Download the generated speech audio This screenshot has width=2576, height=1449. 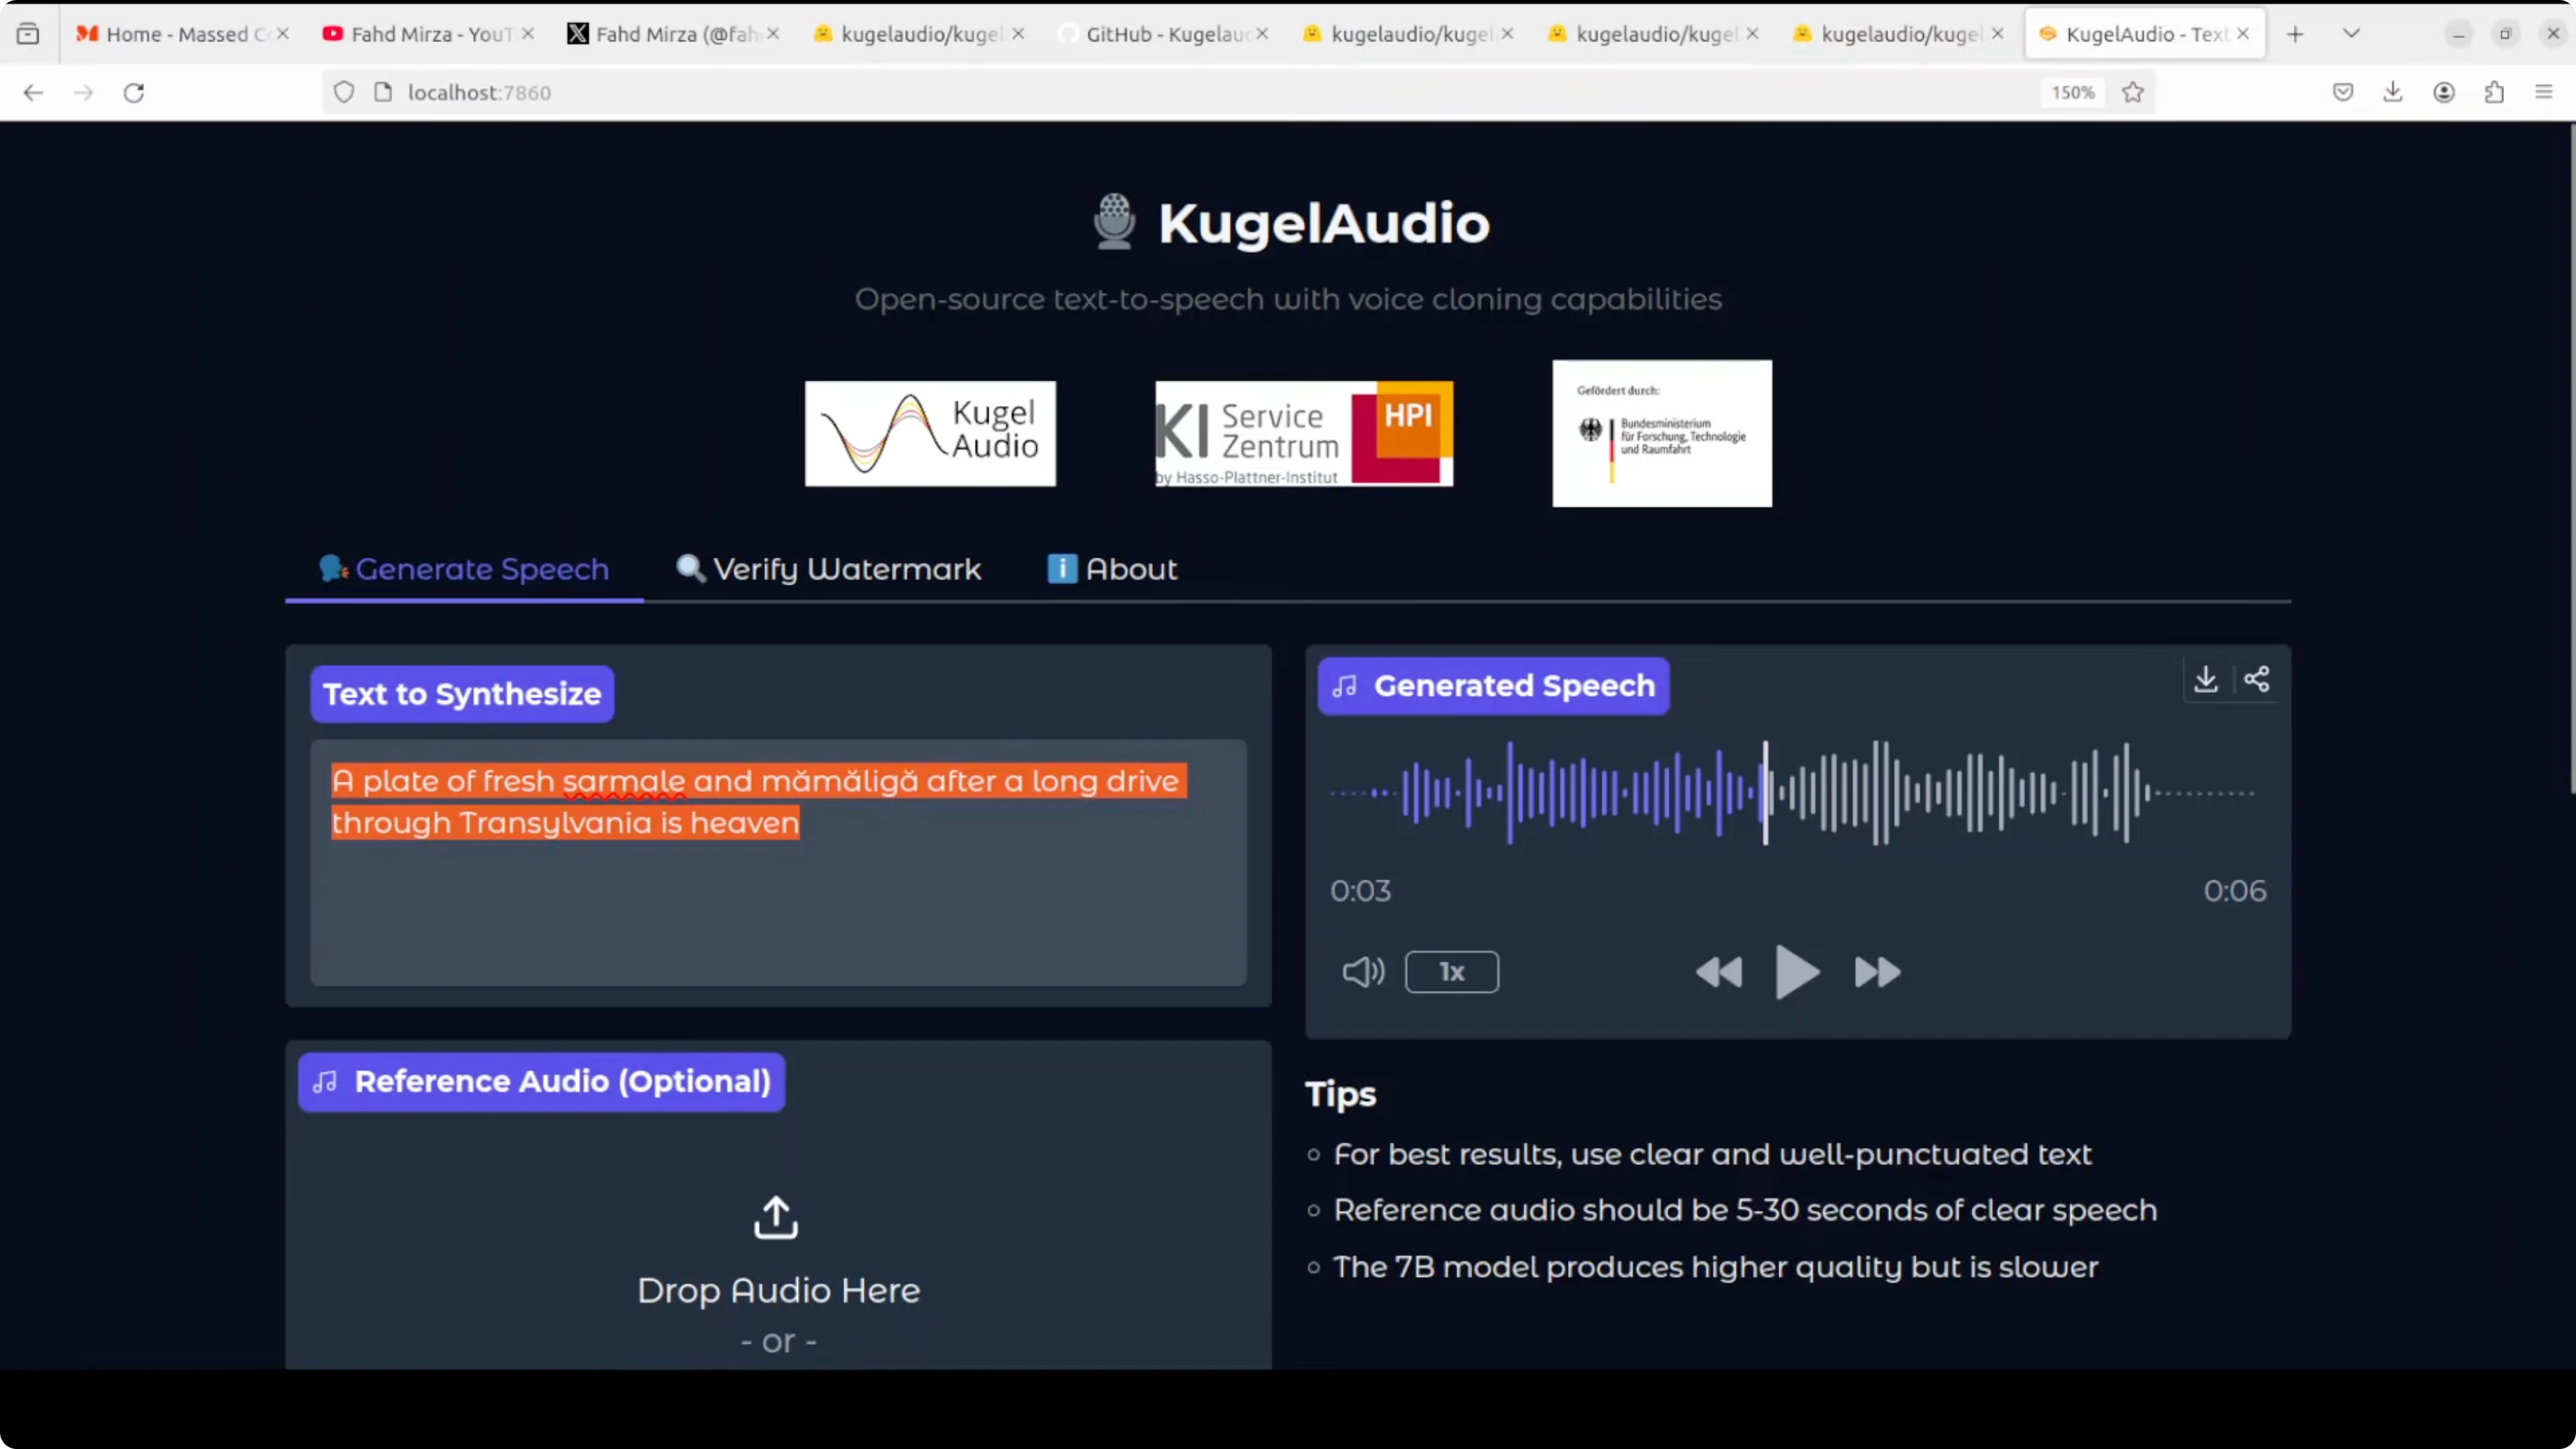click(2205, 680)
